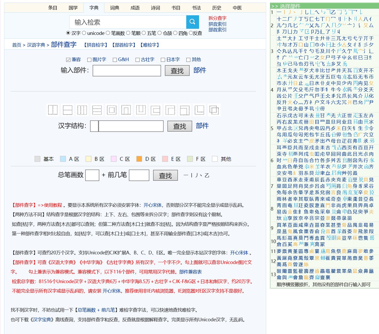
Task: Focus the 前几笔 input field
Action: pos(139,175)
